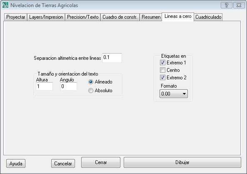247x174 pixels.
Task: Click the Separacion altimetrica entre lineas field
Action: [x=112, y=58]
